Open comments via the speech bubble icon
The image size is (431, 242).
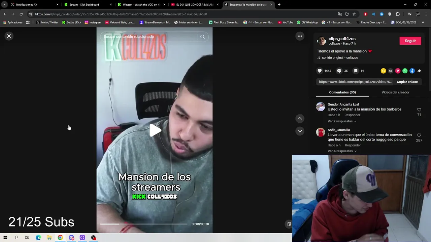point(339,71)
